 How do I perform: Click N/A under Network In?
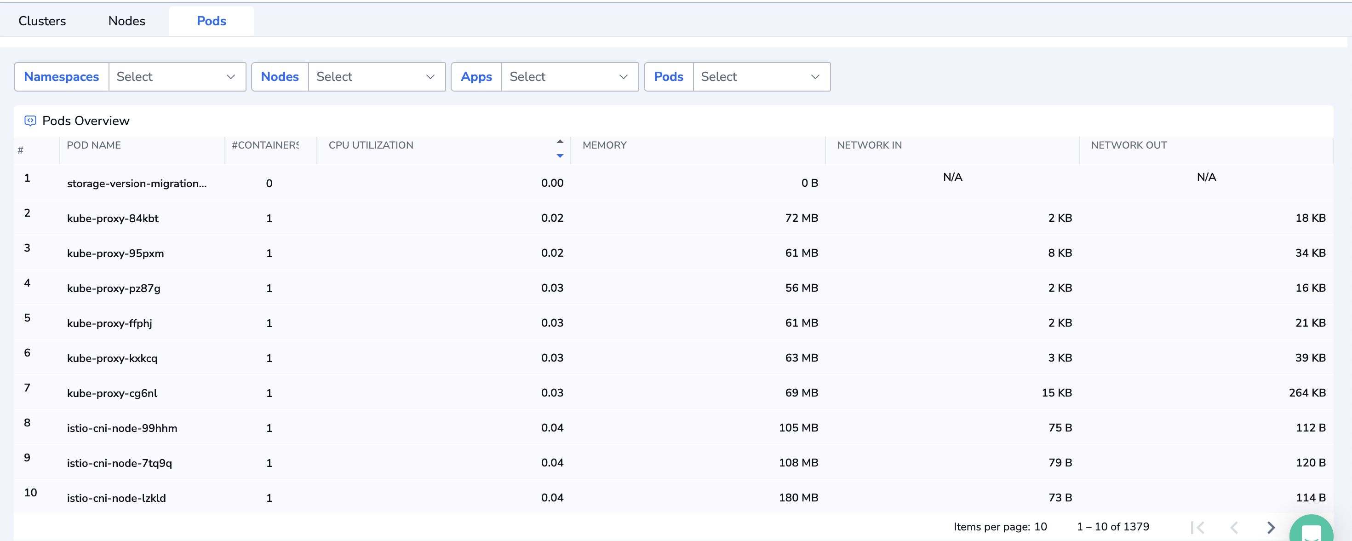tap(952, 177)
